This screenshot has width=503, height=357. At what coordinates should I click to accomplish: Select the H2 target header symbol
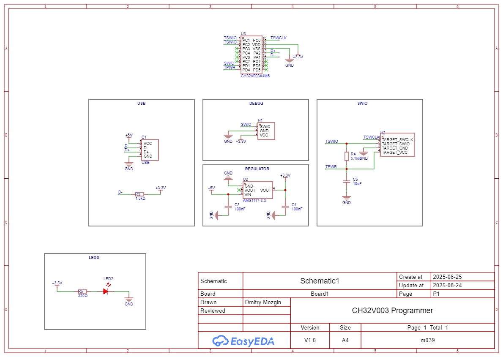pyautogui.click(x=397, y=144)
